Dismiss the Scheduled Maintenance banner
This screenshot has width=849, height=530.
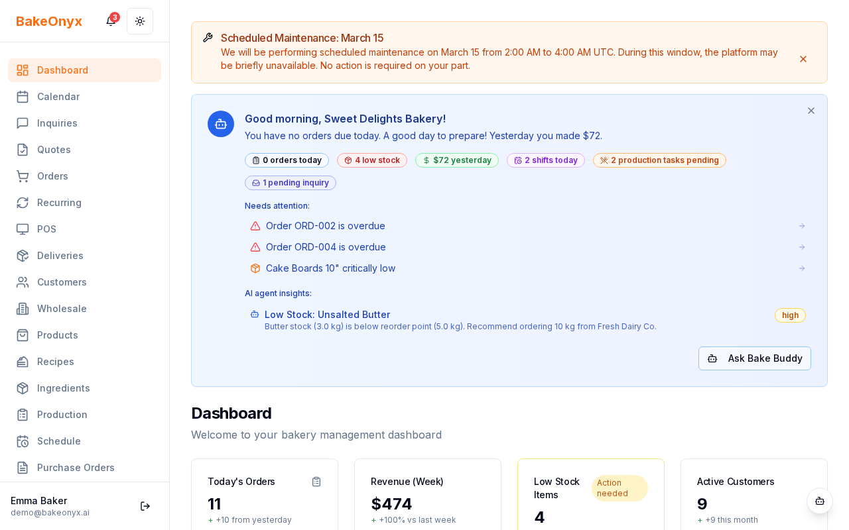click(803, 59)
